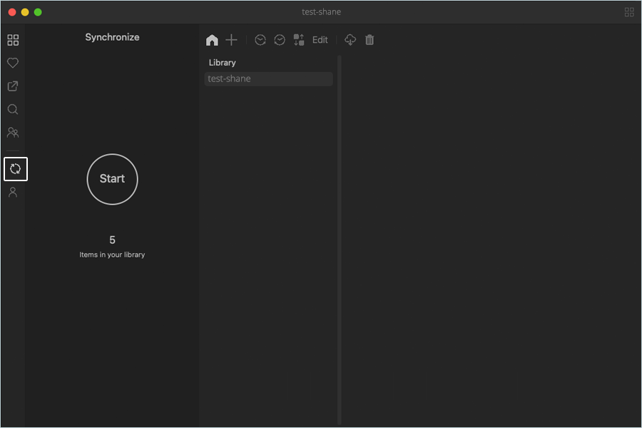Click the Edit button in toolbar
642x428 pixels.
(x=320, y=40)
